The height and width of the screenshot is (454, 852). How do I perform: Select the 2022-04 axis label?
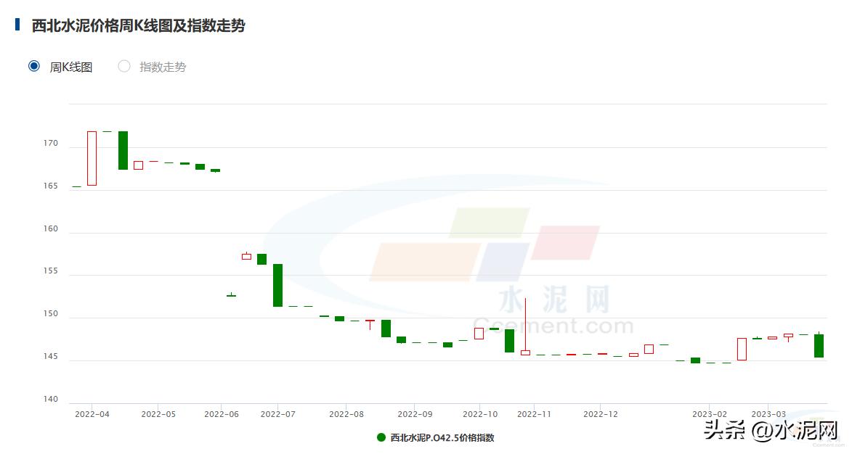click(91, 414)
